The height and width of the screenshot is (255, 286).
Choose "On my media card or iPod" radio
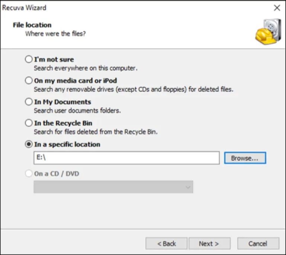click(29, 81)
